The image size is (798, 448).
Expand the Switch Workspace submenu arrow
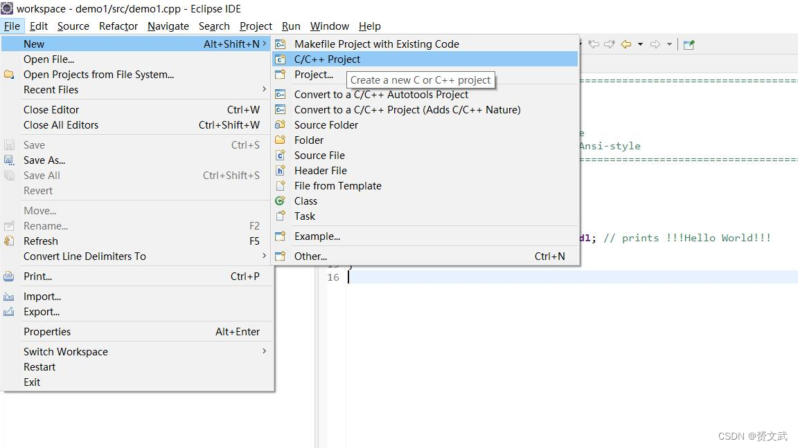tap(264, 351)
